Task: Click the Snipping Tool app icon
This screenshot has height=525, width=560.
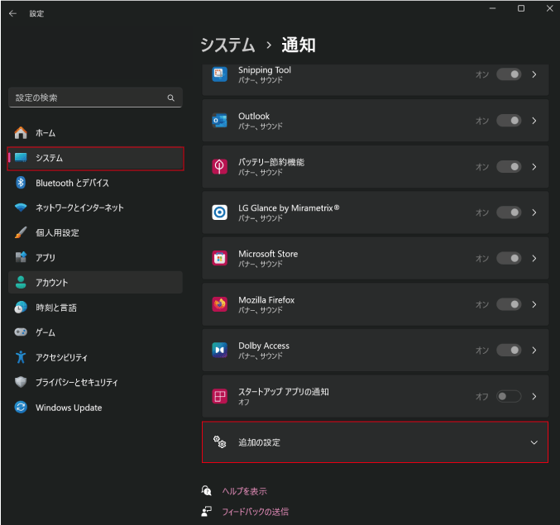Action: point(219,74)
